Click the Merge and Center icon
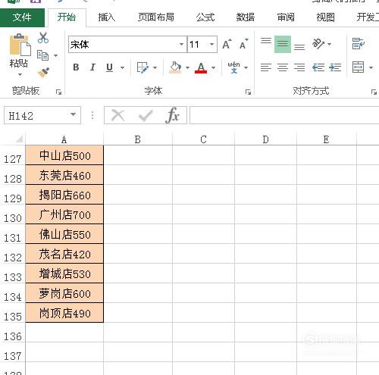This screenshot has height=375, width=379. click(359, 67)
